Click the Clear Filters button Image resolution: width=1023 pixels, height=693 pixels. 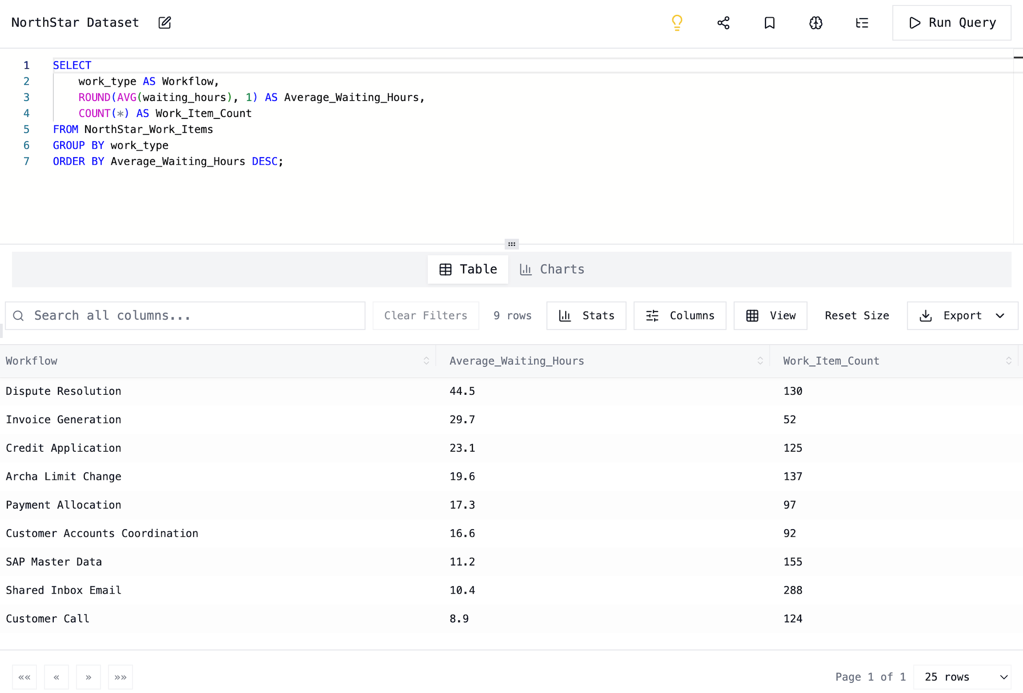(x=425, y=316)
